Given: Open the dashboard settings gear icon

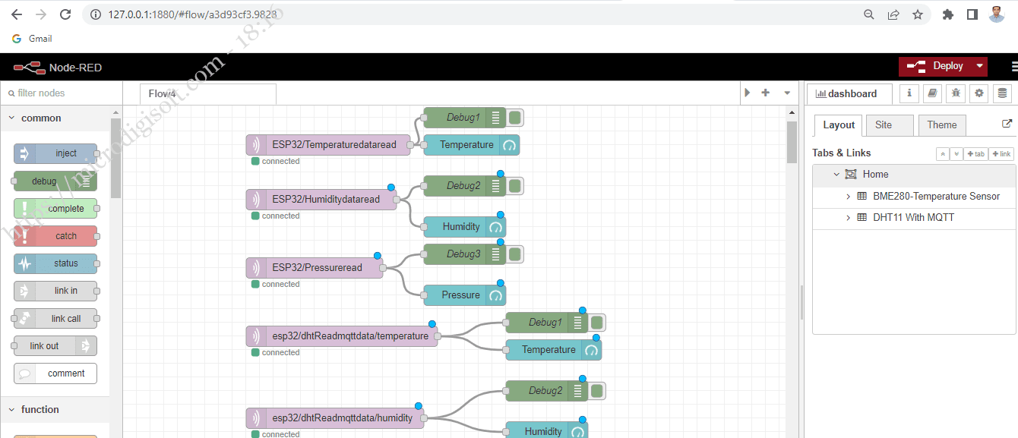Looking at the screenshot, I should (x=978, y=93).
